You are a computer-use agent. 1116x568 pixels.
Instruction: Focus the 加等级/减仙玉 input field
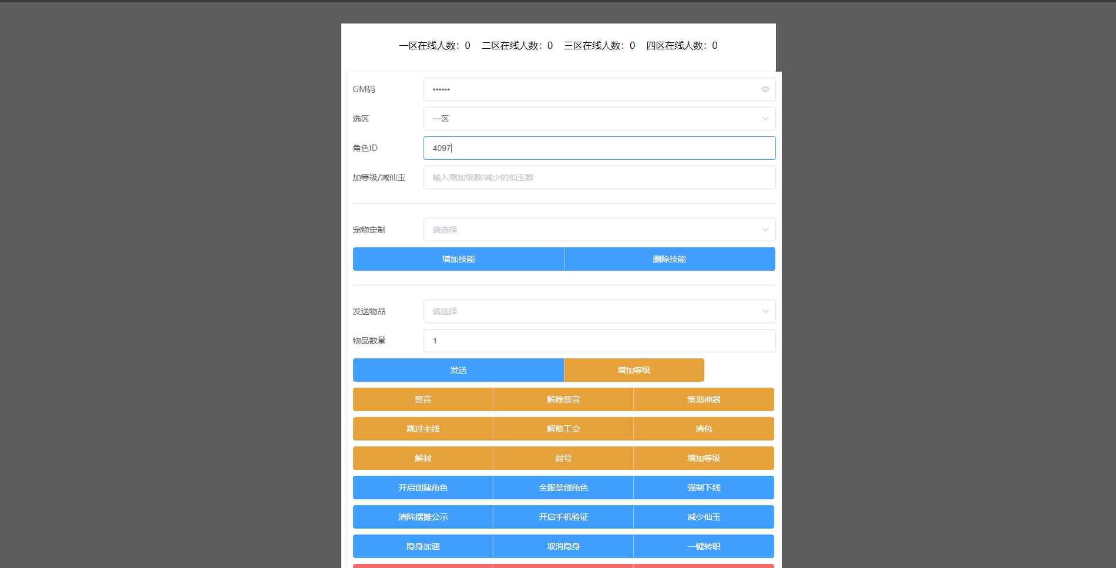tap(599, 177)
